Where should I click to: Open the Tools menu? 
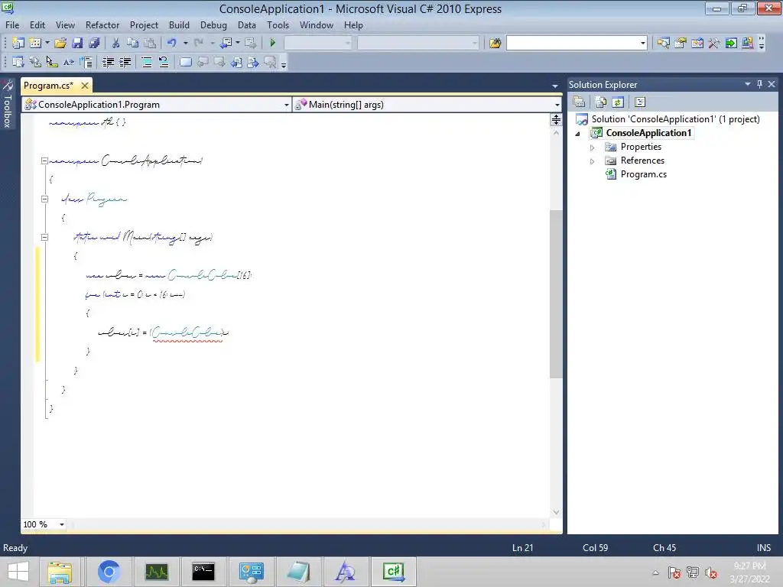coord(278,25)
